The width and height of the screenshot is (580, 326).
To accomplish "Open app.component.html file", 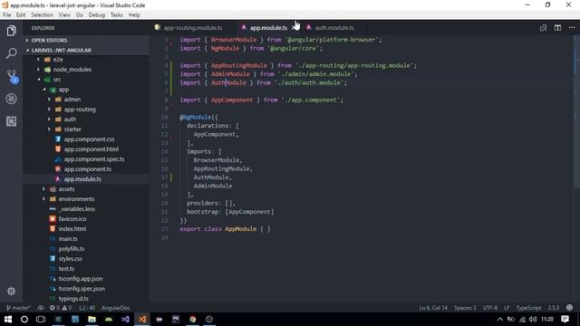I will tap(91, 149).
